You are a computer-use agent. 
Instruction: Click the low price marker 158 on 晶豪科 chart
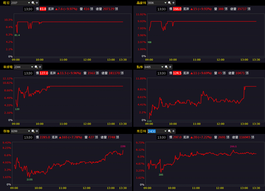(x=149, y=42)
